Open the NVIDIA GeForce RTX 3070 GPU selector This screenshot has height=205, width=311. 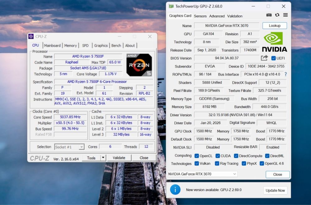point(202,174)
